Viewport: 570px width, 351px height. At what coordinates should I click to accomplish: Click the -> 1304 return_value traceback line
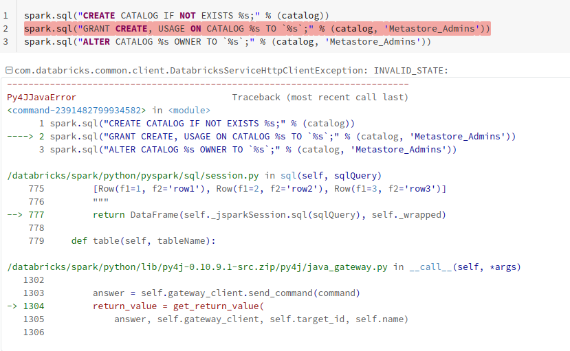click(x=179, y=306)
